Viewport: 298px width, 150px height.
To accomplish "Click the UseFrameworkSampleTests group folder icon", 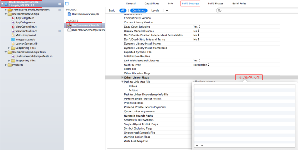I will pos(10,52).
